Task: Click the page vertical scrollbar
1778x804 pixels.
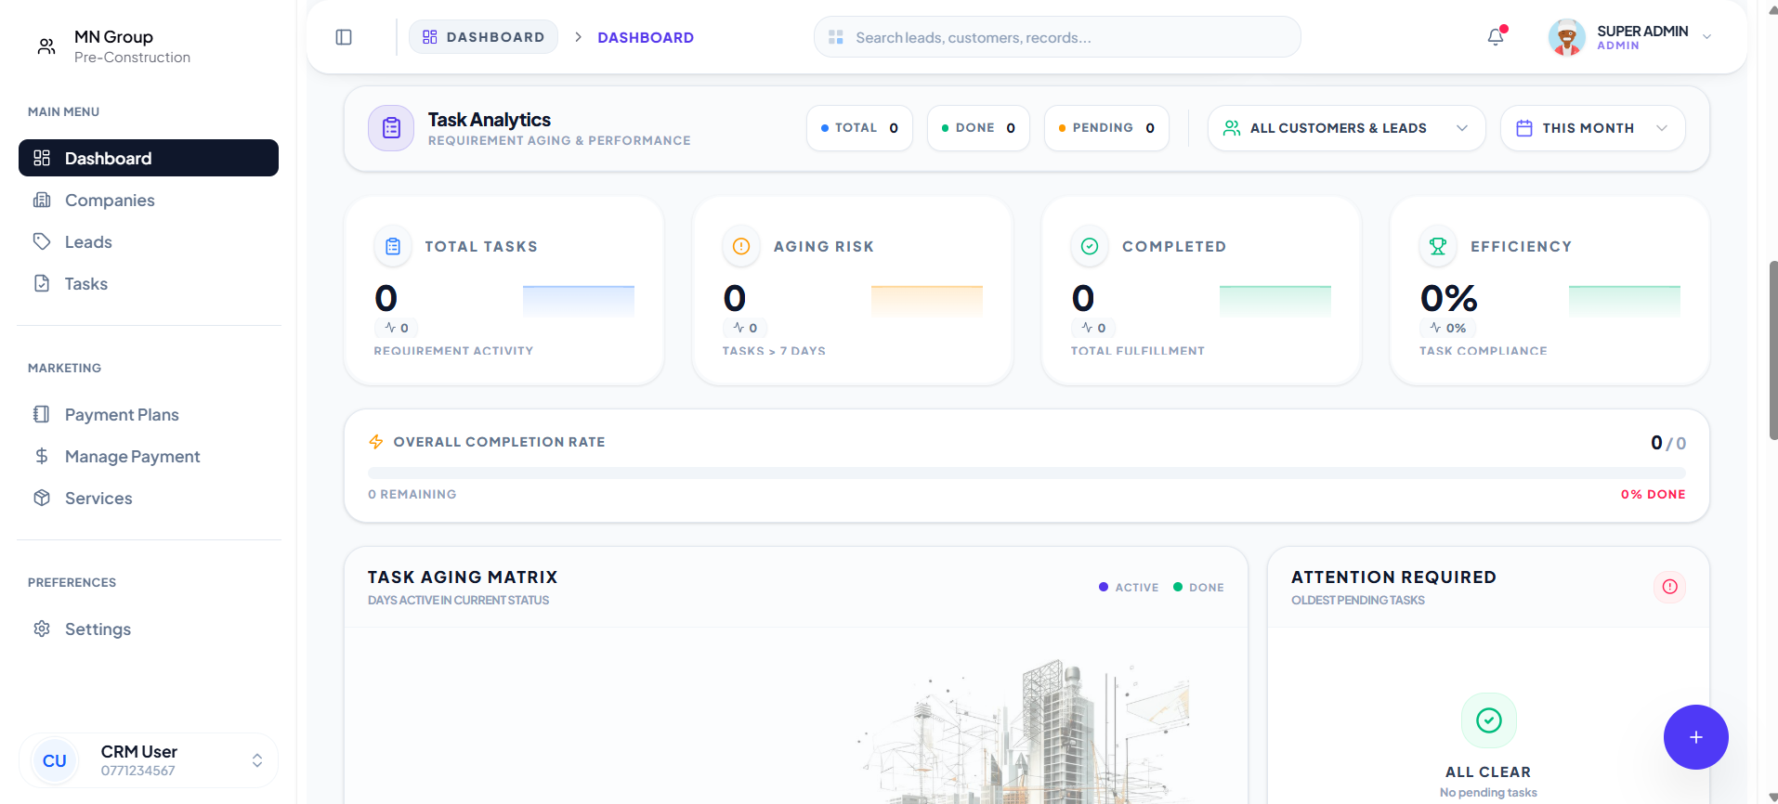Action: [1772, 351]
